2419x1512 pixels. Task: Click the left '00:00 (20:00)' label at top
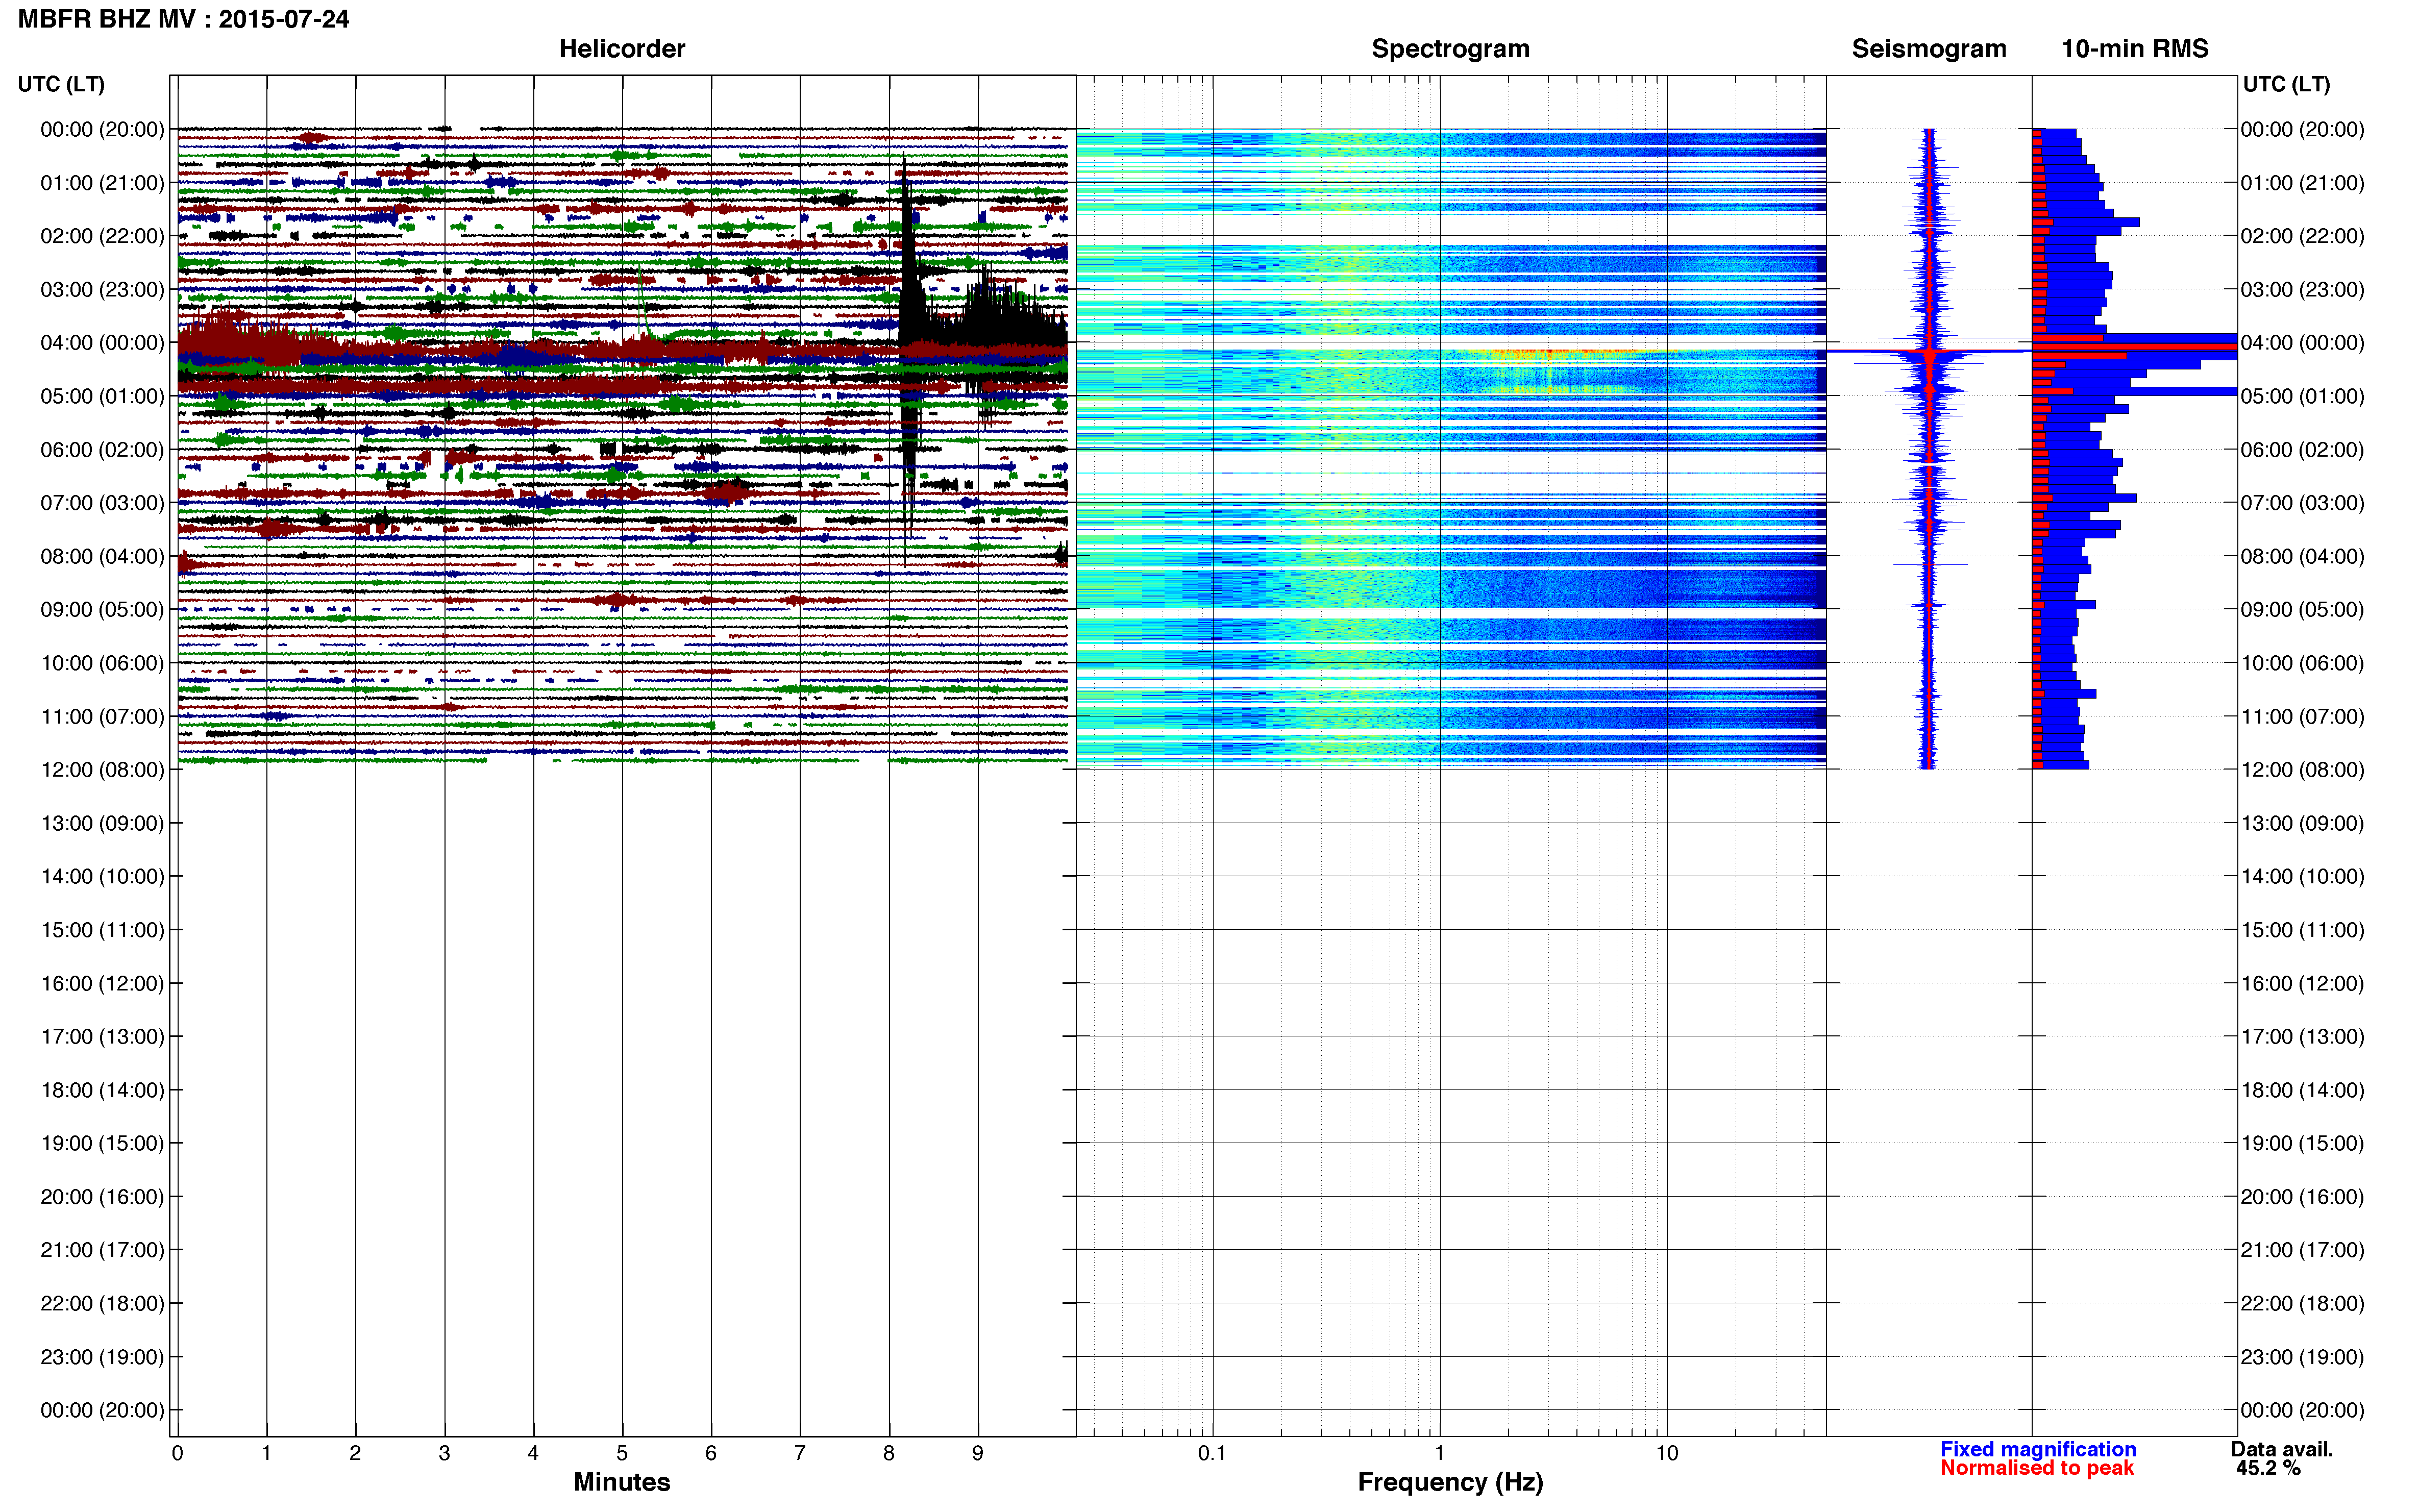pyautogui.click(x=102, y=129)
